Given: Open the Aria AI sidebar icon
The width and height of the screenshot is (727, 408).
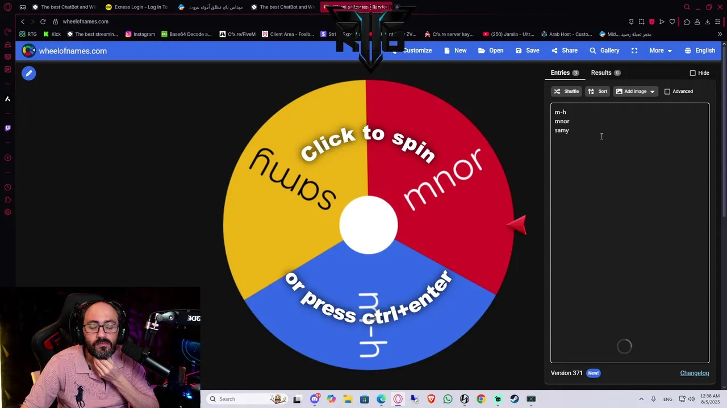Looking at the screenshot, I should click(8, 99).
